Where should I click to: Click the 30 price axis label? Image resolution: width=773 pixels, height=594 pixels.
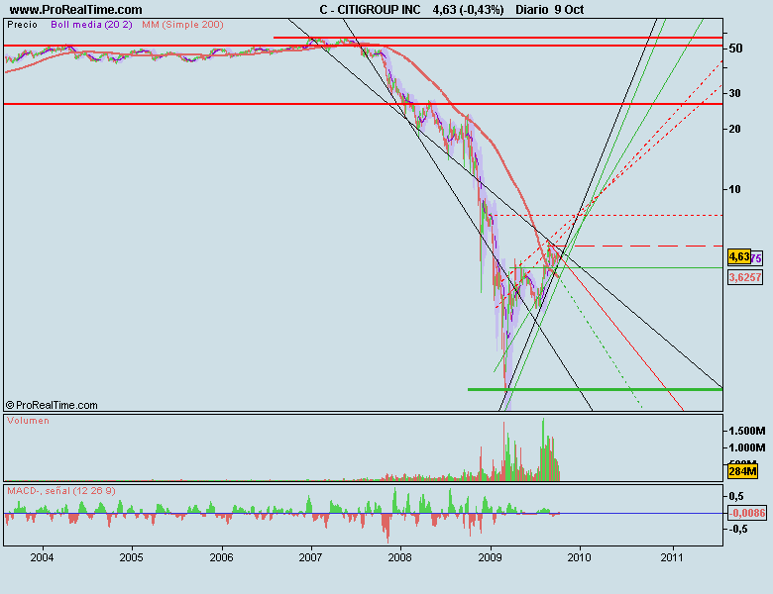pos(734,93)
